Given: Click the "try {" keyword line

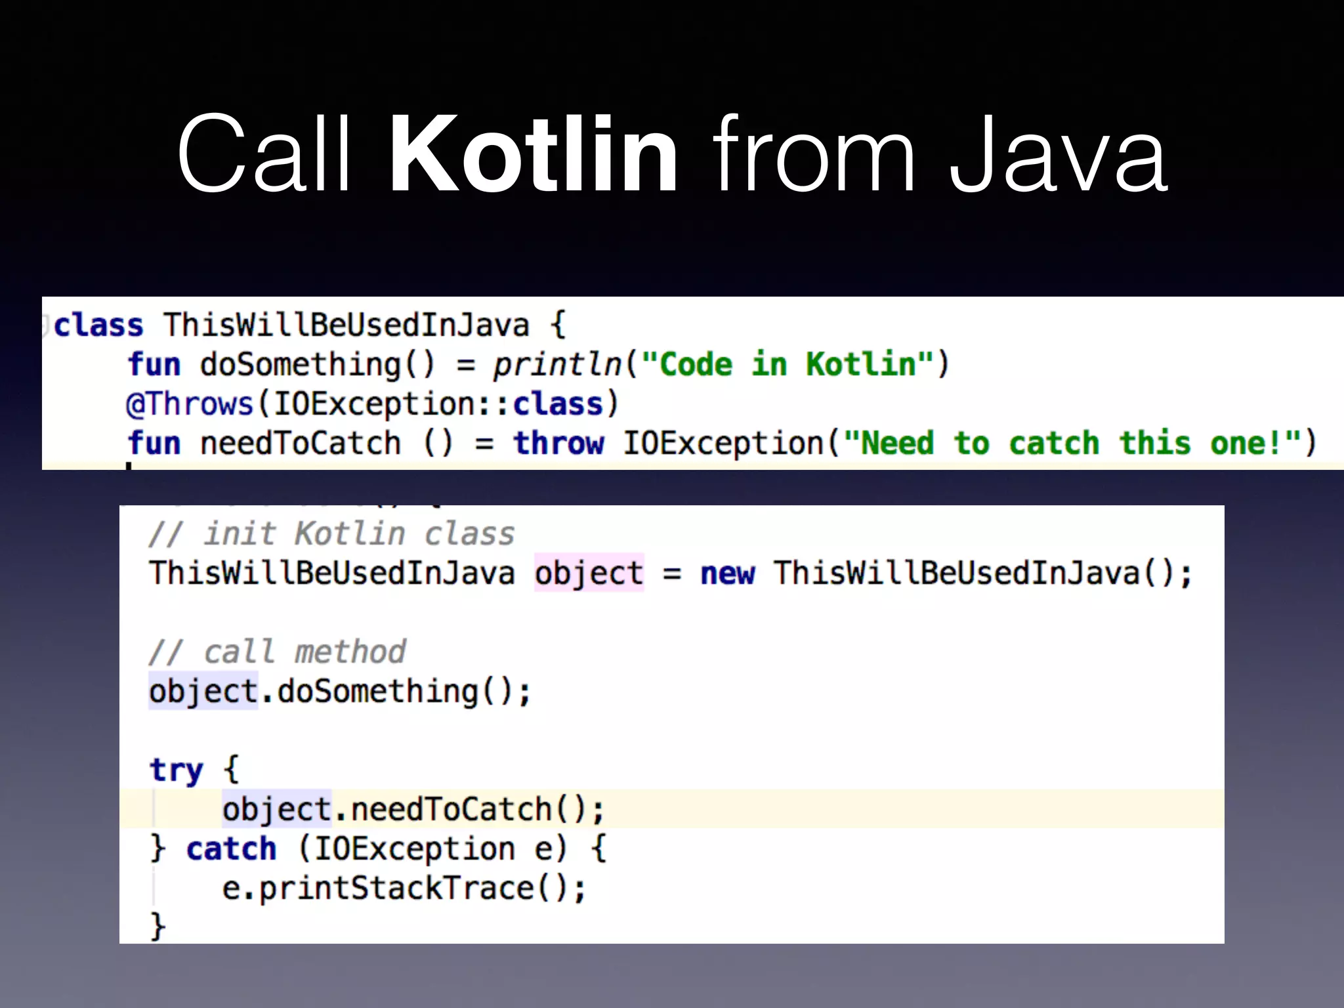Looking at the screenshot, I should pyautogui.click(x=194, y=770).
